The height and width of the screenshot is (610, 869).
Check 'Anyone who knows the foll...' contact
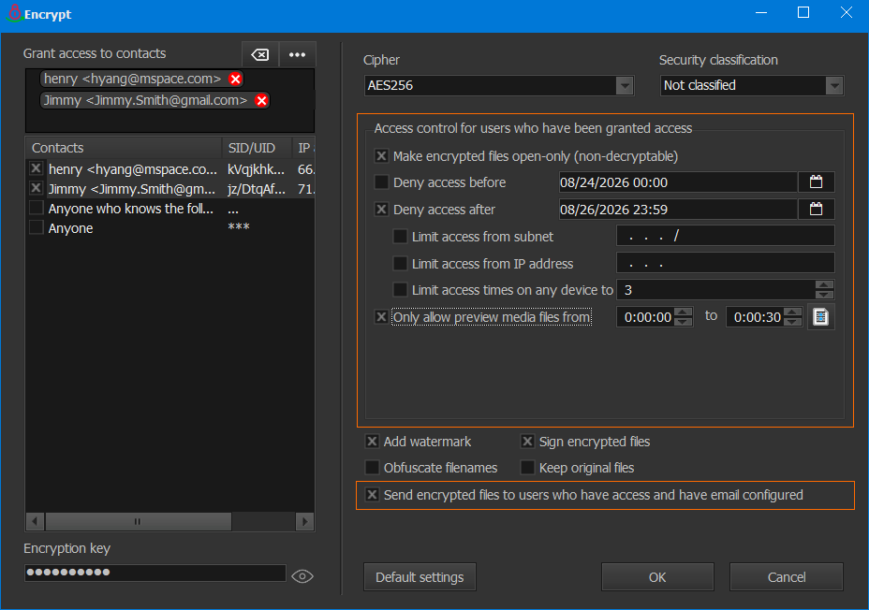tap(36, 208)
